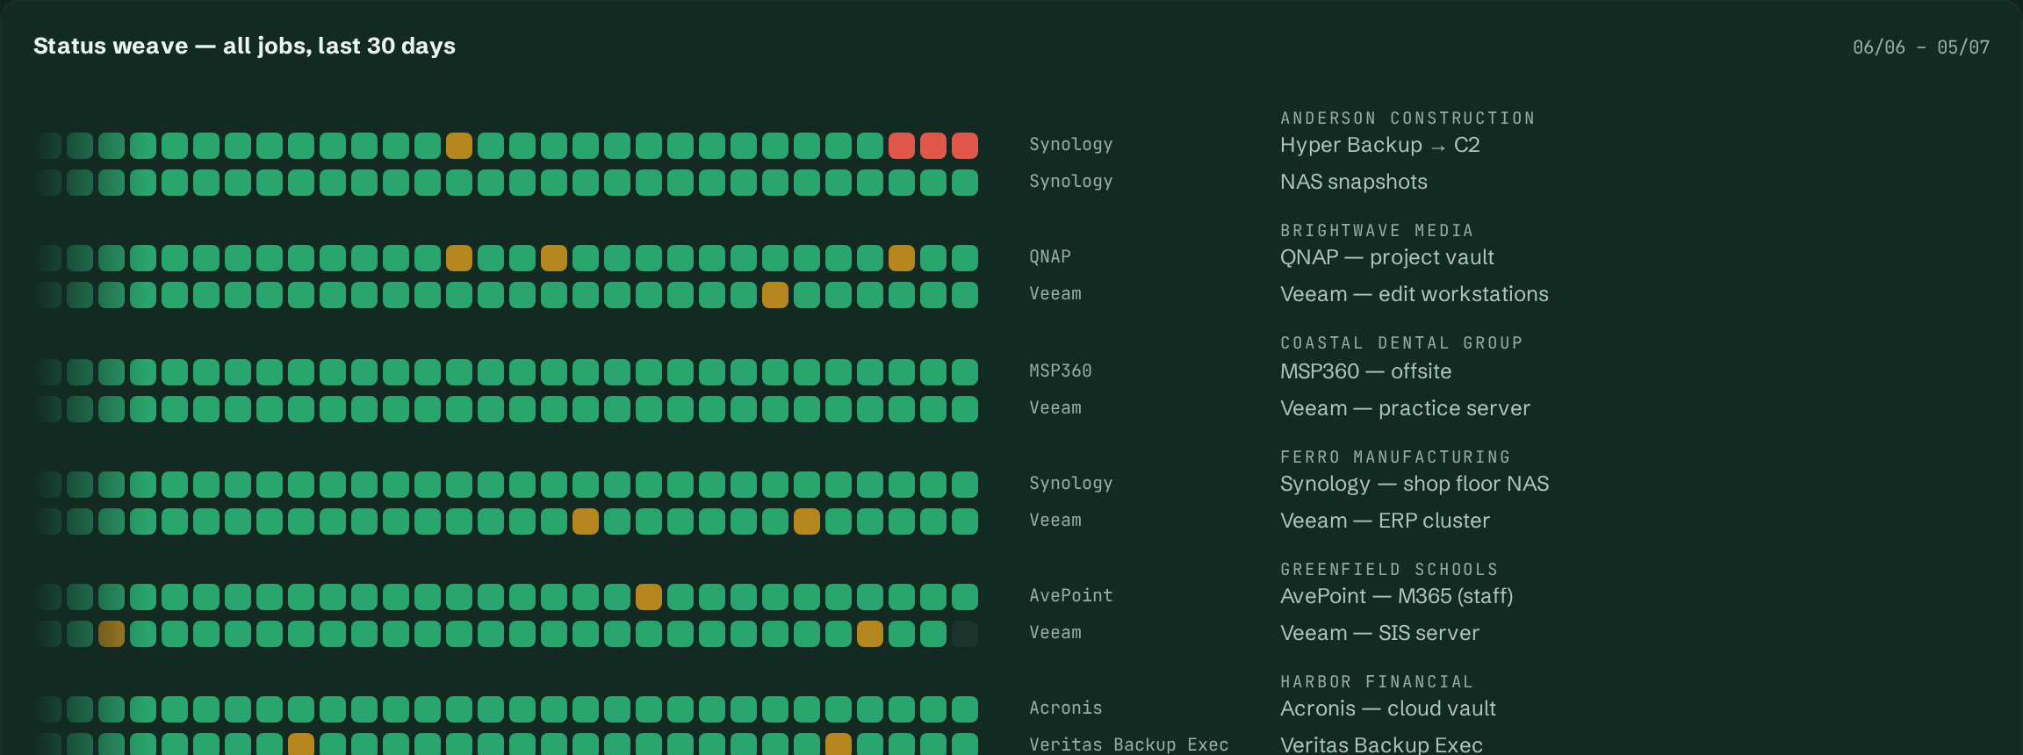Click the AvePoint vendor label
This screenshot has height=755, width=2023.
[1071, 595]
